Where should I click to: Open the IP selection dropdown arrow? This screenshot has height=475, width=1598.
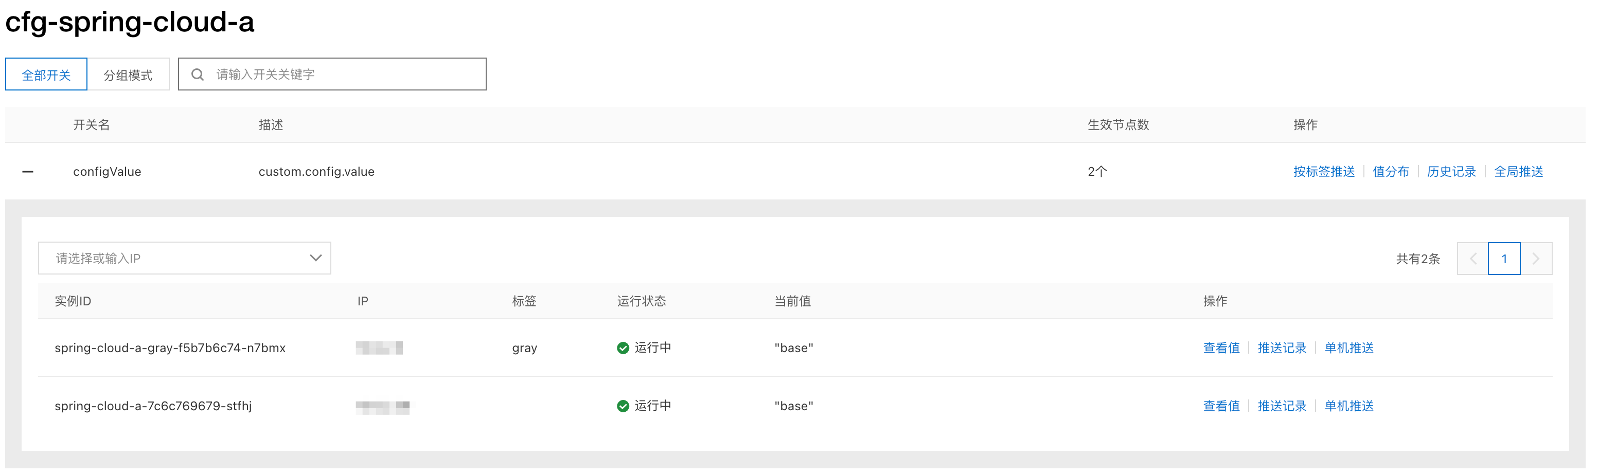point(316,258)
